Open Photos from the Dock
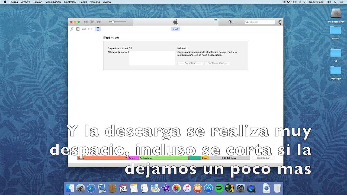 176,188
